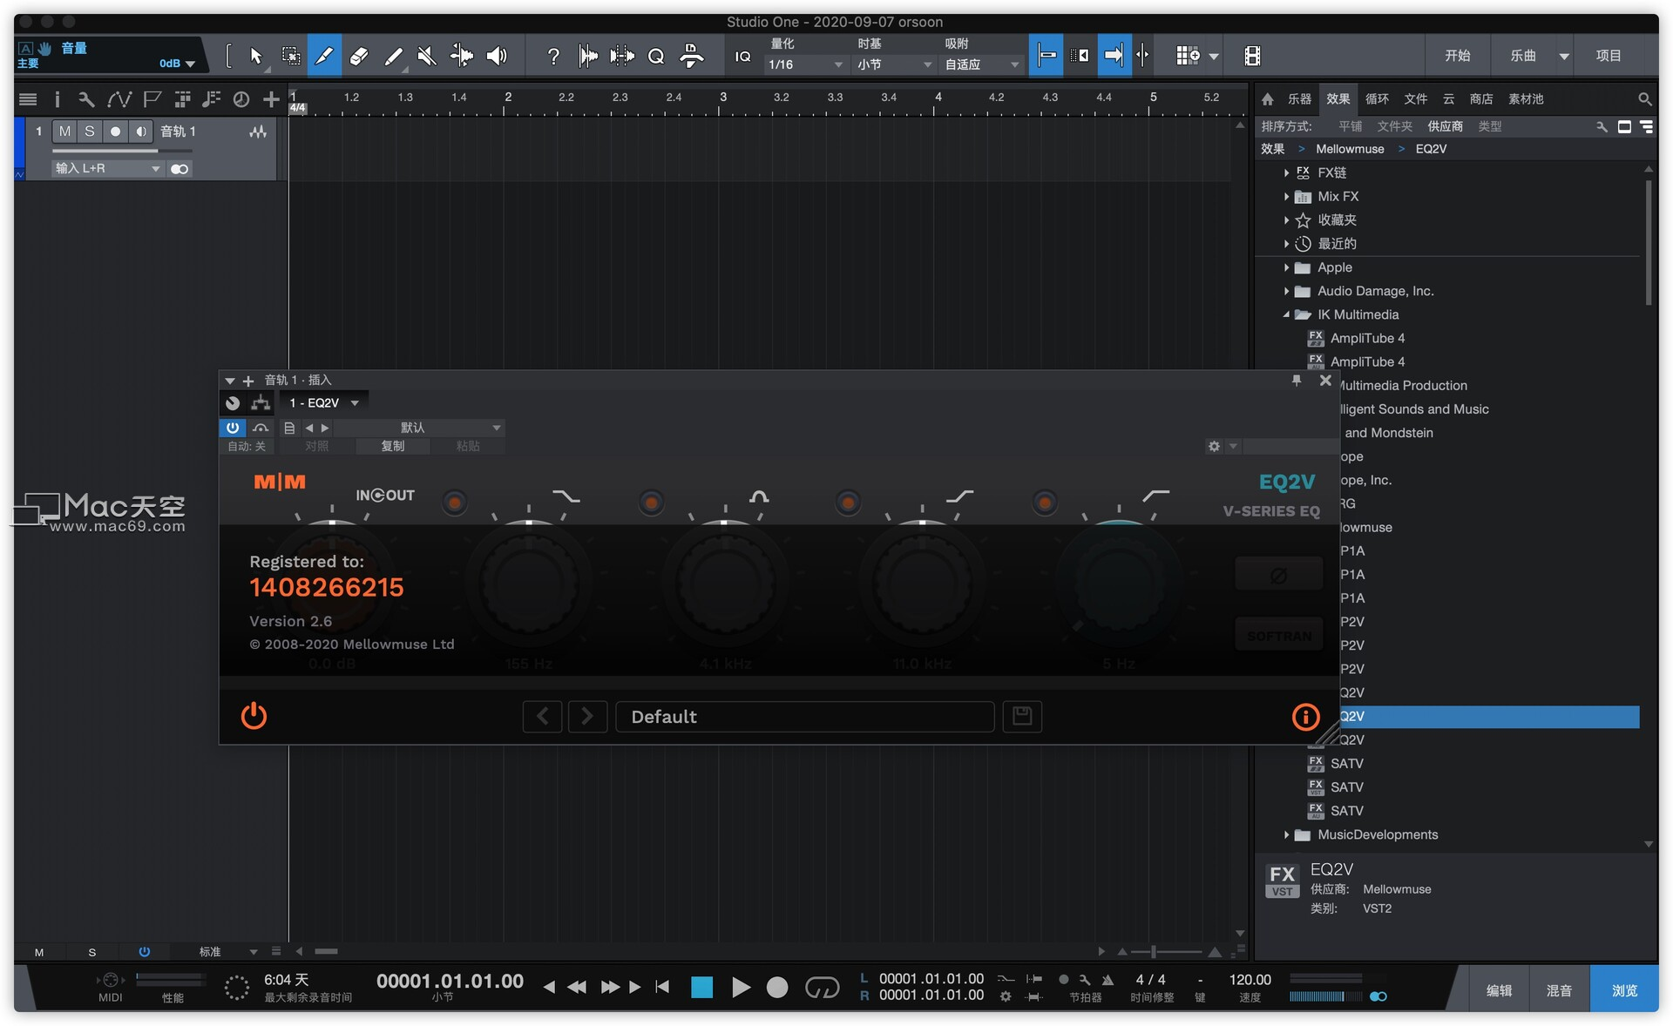This screenshot has width=1673, height=1026.
Task: Toggle EQ2V bypass orange power button
Action: tap(254, 716)
